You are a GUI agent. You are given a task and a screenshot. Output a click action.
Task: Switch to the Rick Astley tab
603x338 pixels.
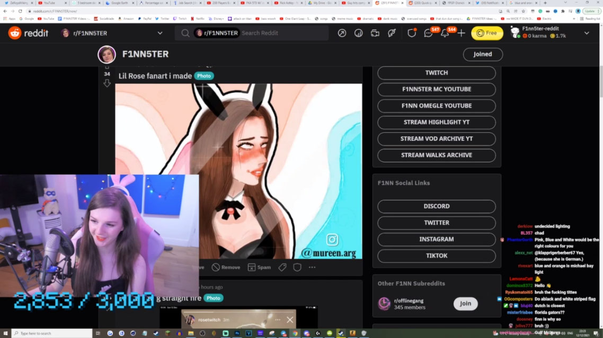point(288,3)
